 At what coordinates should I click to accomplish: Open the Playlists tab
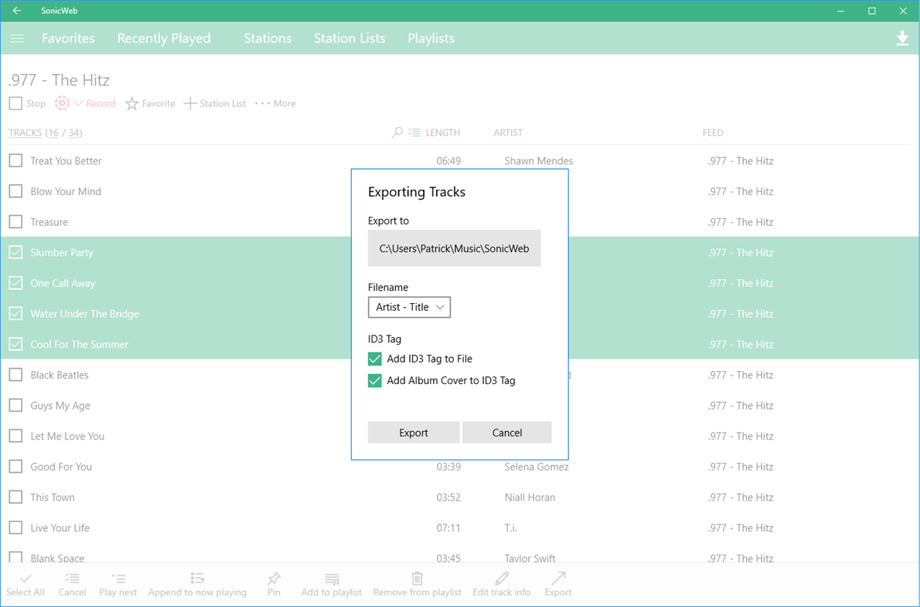431,39
